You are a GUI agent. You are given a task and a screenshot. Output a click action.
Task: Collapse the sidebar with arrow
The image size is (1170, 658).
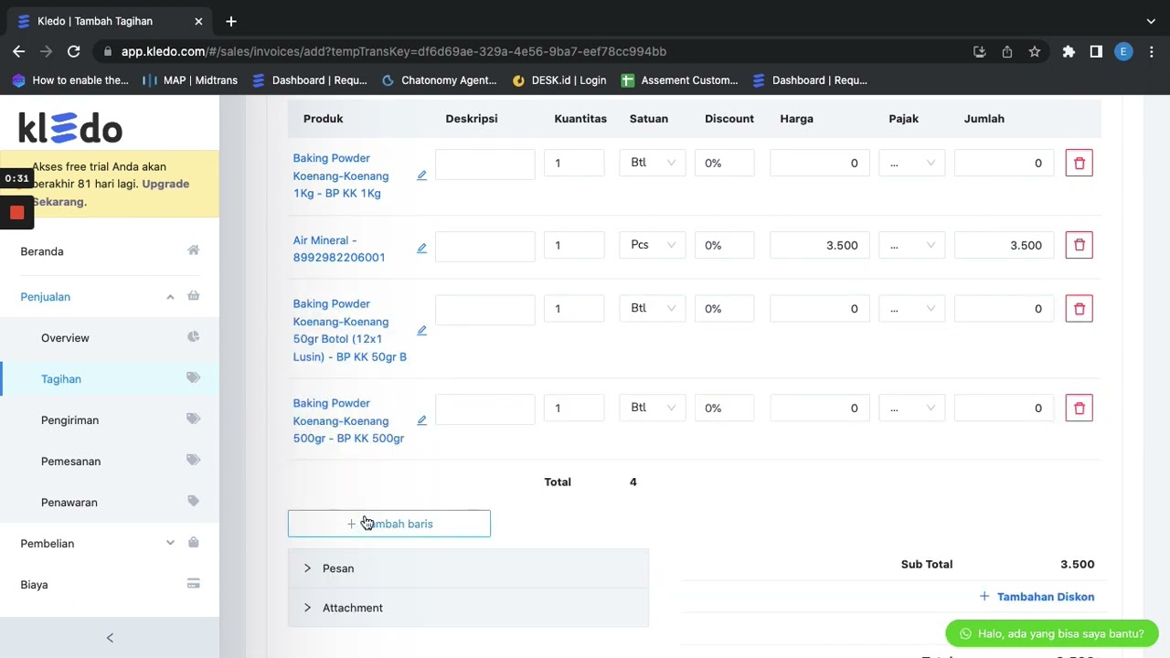tap(110, 638)
